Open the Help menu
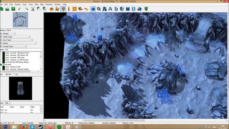229x129 pixels. point(64,4)
